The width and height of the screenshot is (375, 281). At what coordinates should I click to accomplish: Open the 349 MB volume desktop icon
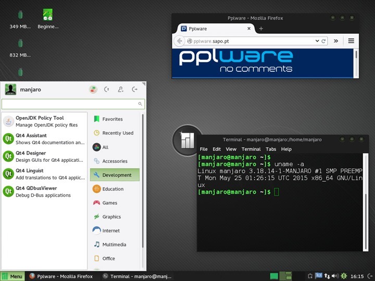(x=20, y=20)
